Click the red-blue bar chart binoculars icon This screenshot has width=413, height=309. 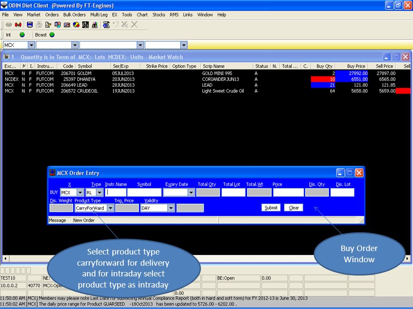(x=95, y=25)
